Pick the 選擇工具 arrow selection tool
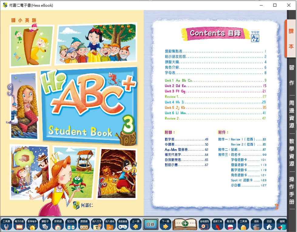The width and height of the screenshot is (297, 232). tap(218, 224)
